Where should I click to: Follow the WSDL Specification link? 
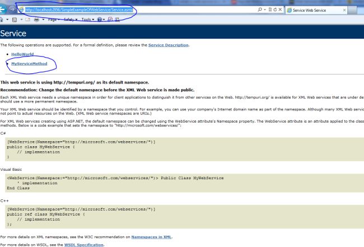pyautogui.click(x=84, y=245)
